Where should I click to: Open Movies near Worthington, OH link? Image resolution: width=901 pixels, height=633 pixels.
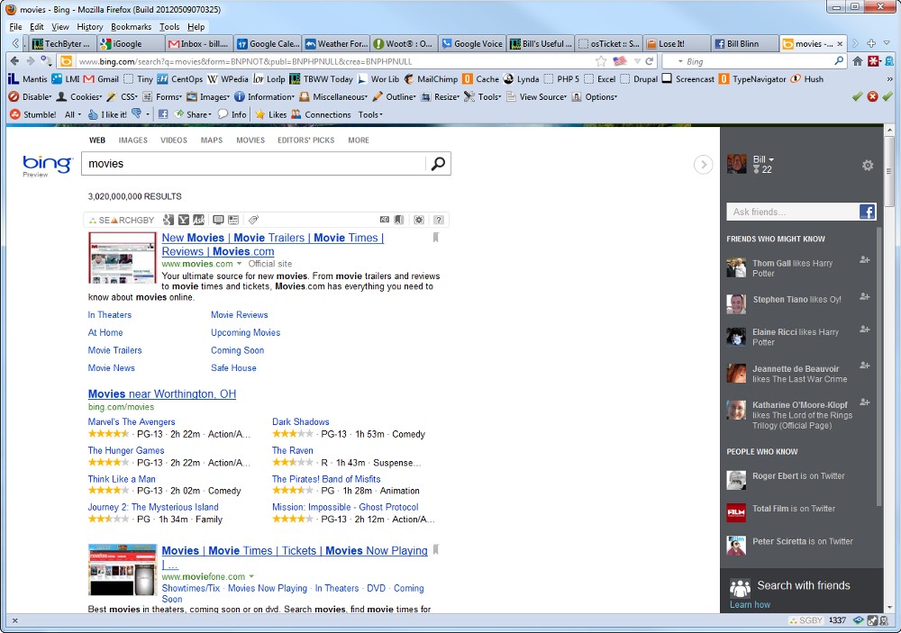[x=162, y=394]
